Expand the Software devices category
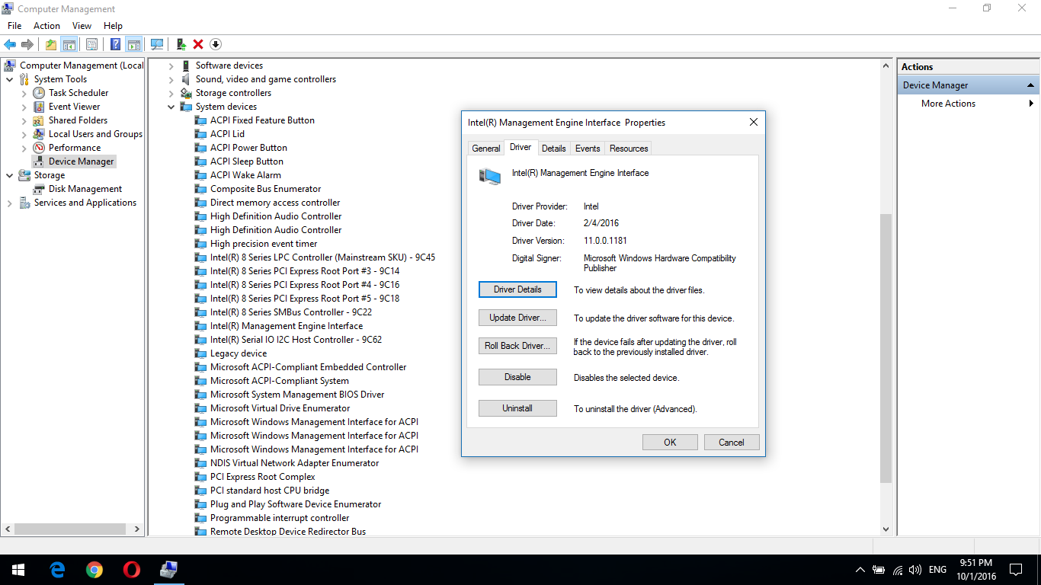 tap(171, 66)
